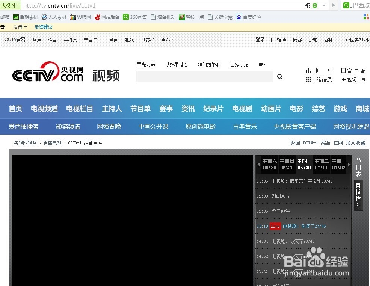Go to 首页 in main navigation
This screenshot has width=370, height=286.
point(15,109)
